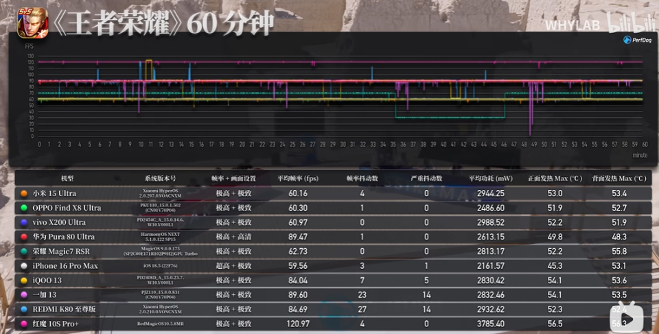Click the 严重抖动数 column header
The height and width of the screenshot is (334, 659).
[x=426, y=178]
